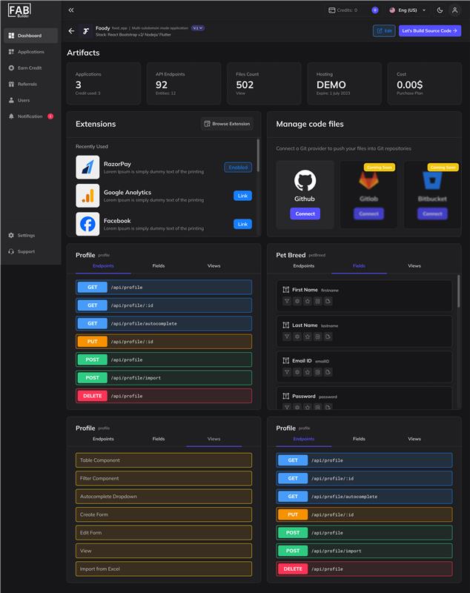470x593 pixels.
Task: Expand the GET /api/profile/autocomplete endpoint row
Action: [163, 323]
